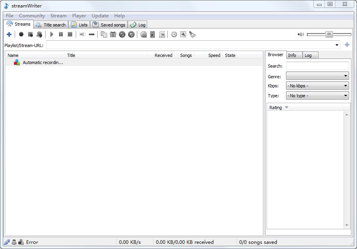The image size is (357, 249).
Task: Expand the Playlist/Stream-URL combo box arrow
Action: [337, 45]
